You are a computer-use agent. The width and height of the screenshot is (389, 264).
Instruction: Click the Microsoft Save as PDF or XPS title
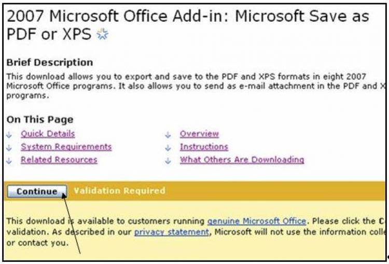tap(187, 25)
